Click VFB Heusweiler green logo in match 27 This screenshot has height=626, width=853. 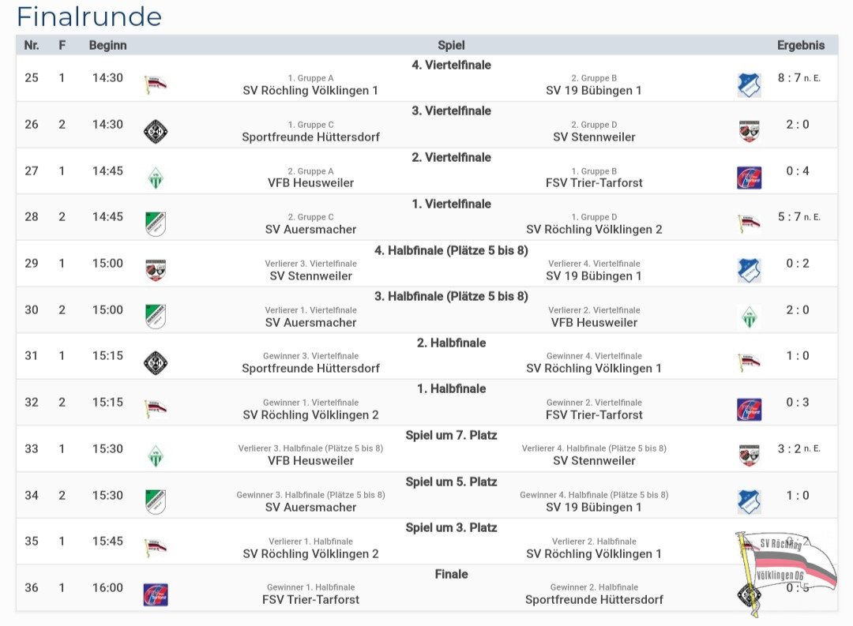pos(156,178)
